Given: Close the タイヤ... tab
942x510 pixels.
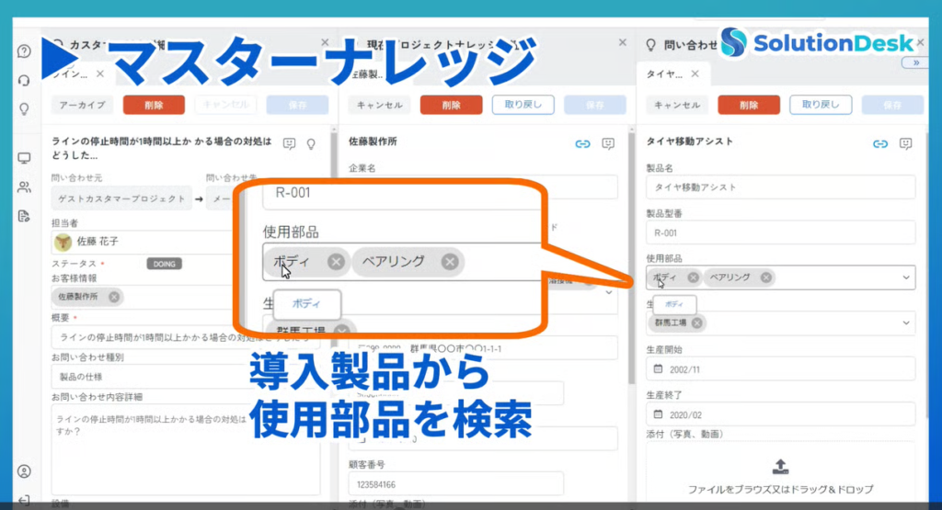Looking at the screenshot, I should click(x=695, y=74).
